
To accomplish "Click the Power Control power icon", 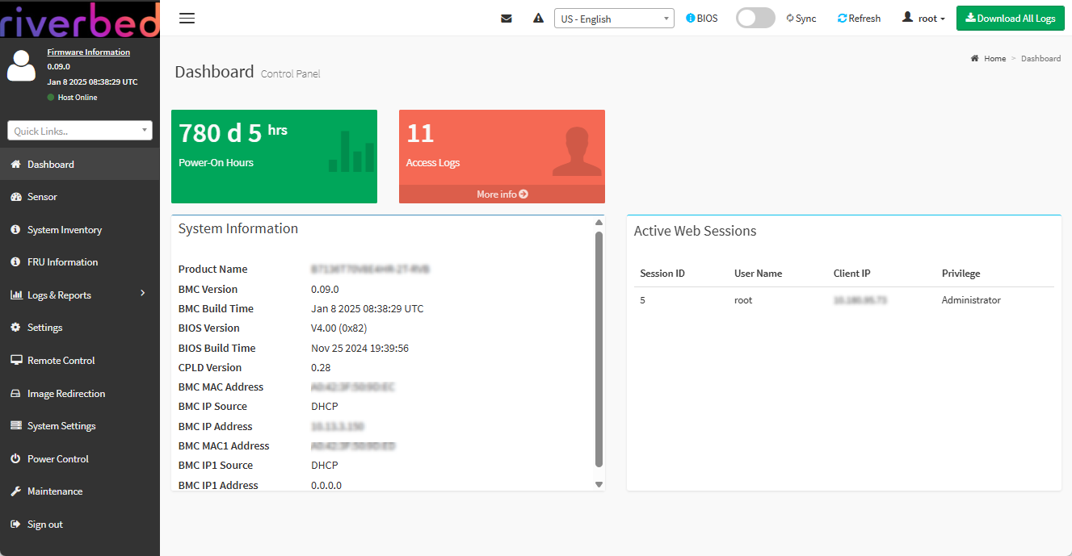I will (x=15, y=459).
